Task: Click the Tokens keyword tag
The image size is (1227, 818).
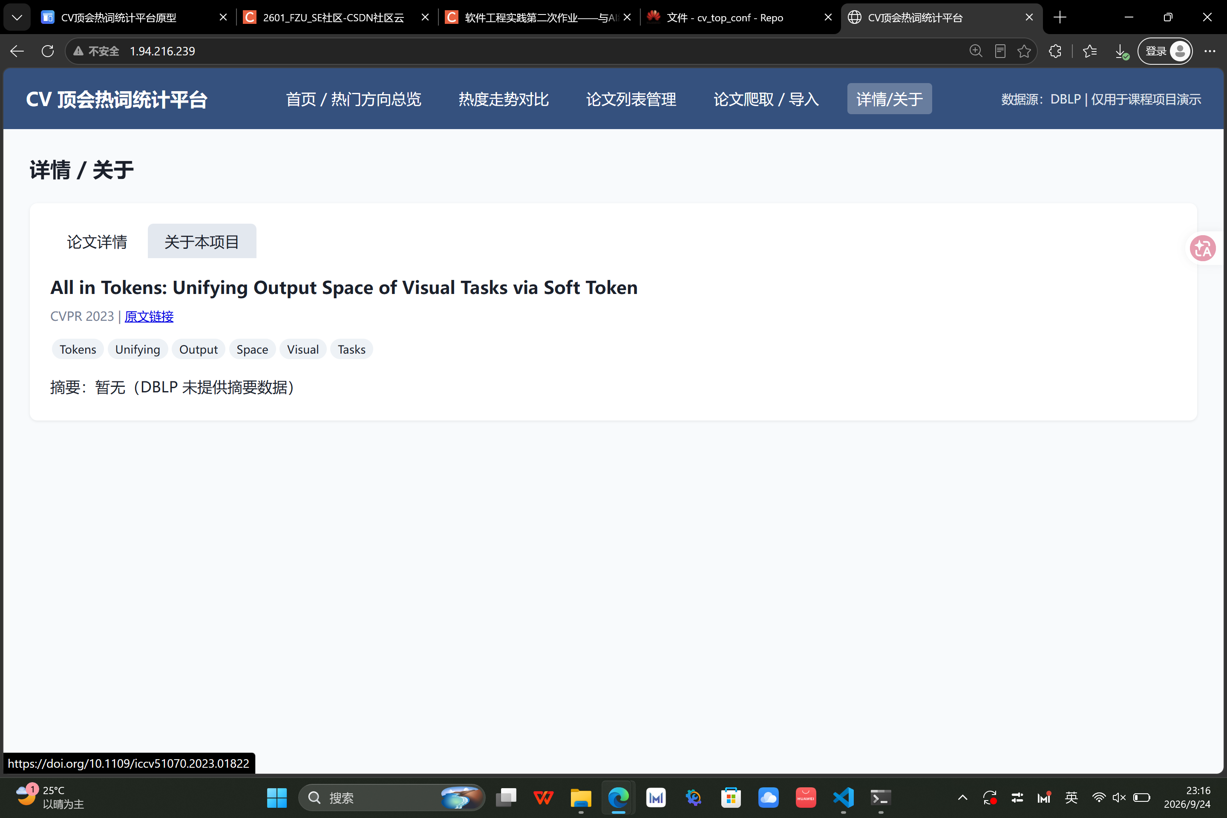Action: (78, 349)
